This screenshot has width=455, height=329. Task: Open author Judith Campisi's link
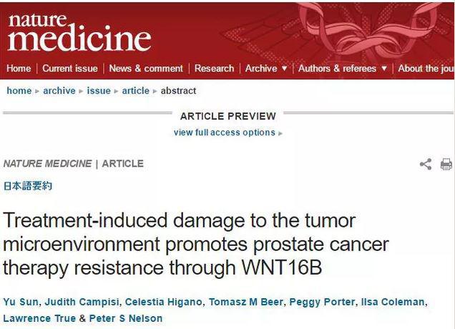click(82, 302)
